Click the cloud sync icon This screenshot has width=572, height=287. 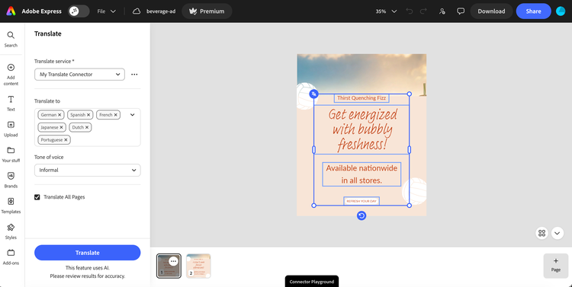click(137, 11)
